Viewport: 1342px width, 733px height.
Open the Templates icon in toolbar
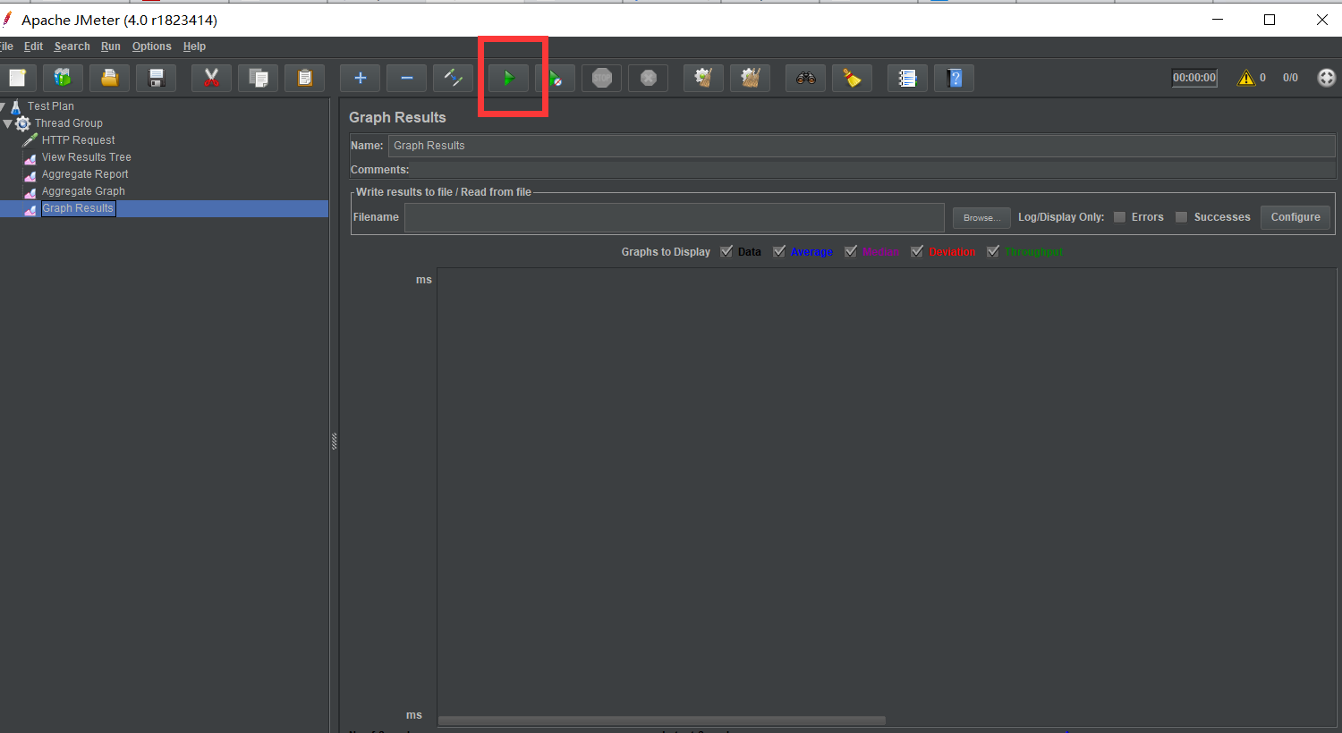coord(63,78)
